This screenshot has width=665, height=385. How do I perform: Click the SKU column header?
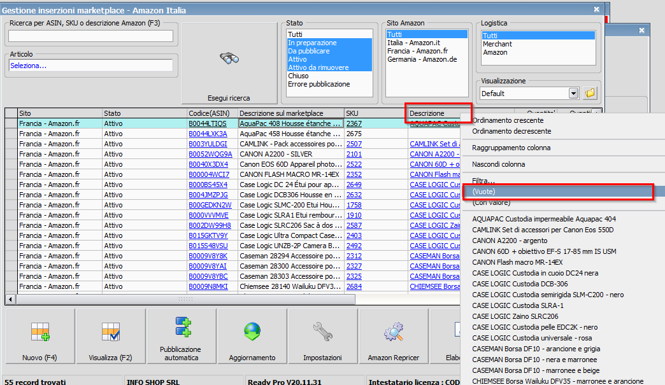point(376,113)
